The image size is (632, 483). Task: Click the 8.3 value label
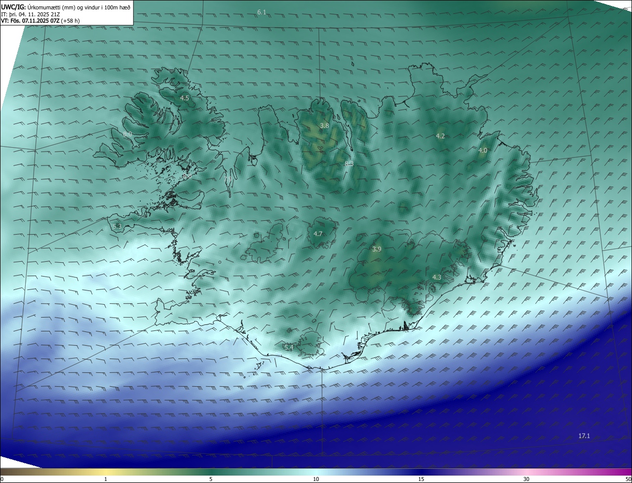click(x=349, y=163)
